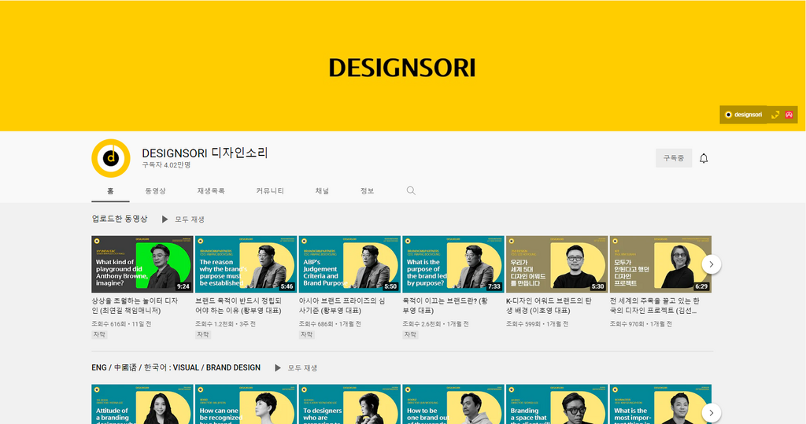Play 'ABP's Judgement Criteria' thumbnail
Screen dimensions: 806x424
coord(349,264)
